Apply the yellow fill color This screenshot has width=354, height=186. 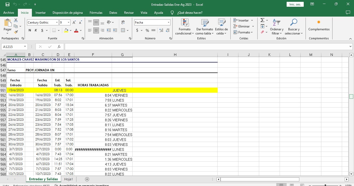pos(66,30)
